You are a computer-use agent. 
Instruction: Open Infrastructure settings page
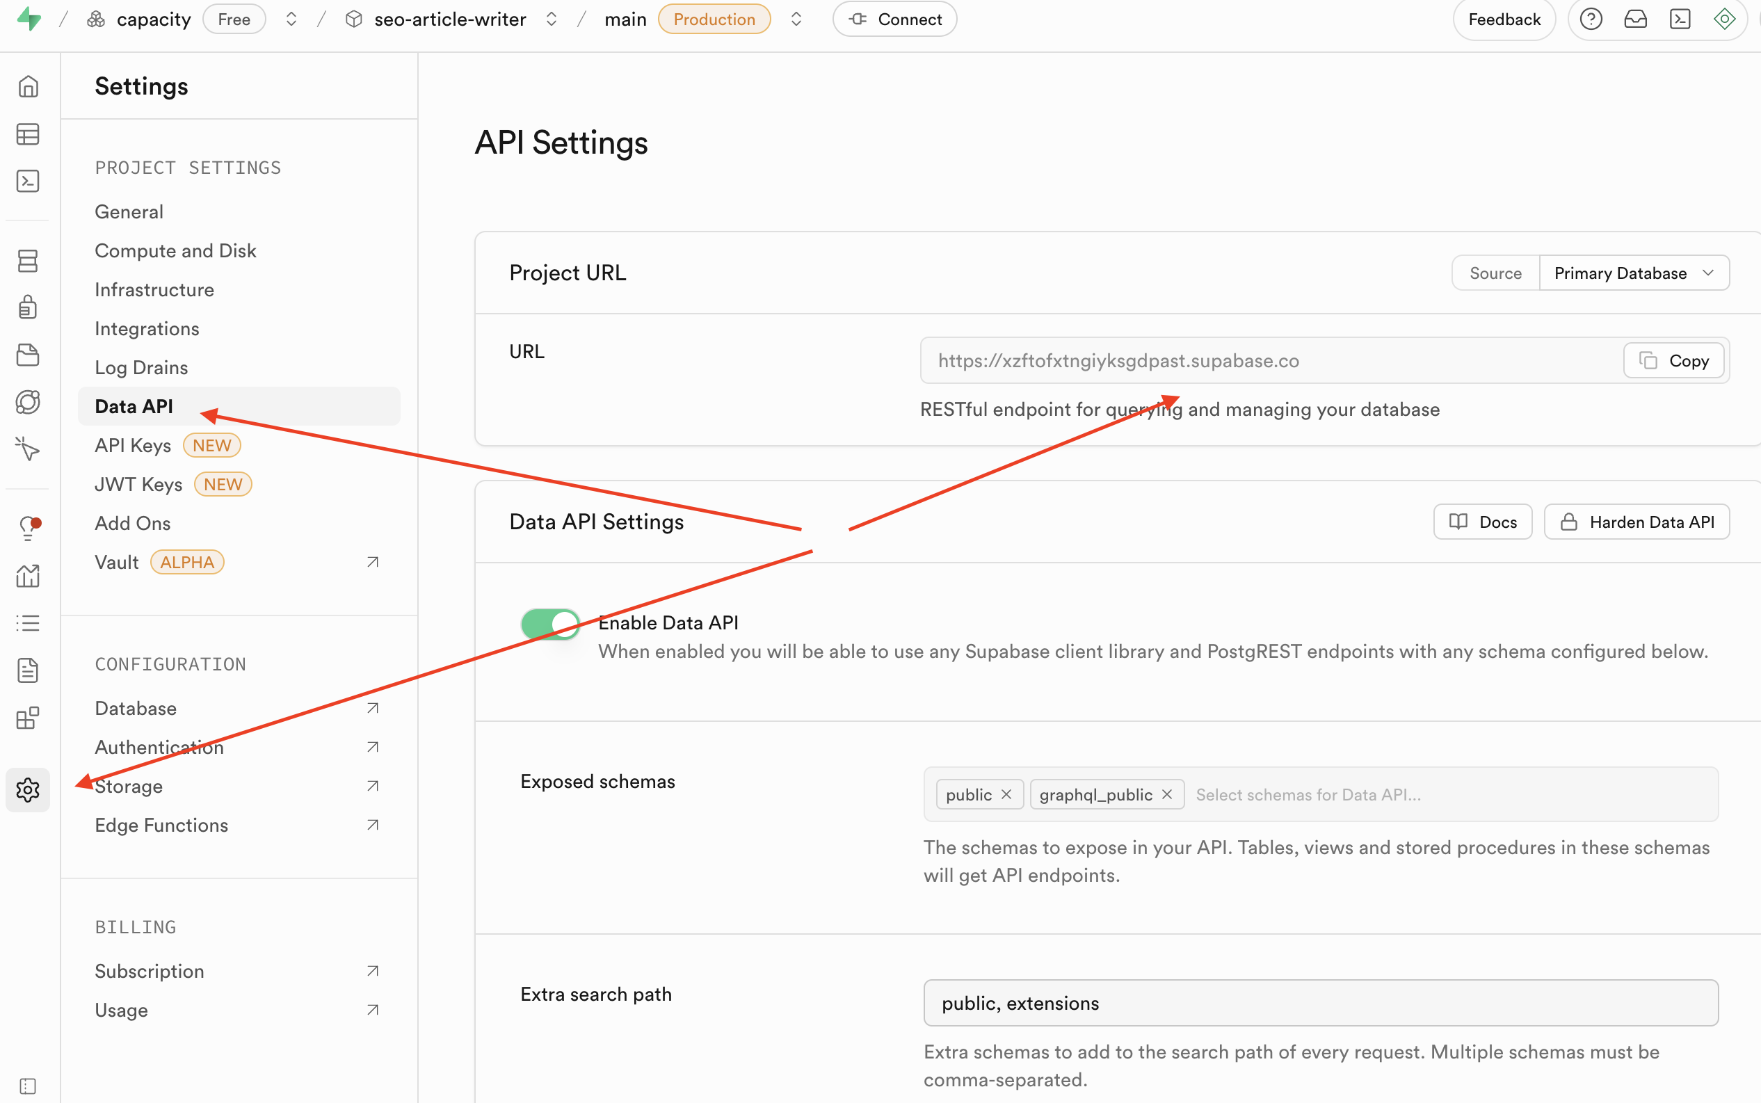154,289
